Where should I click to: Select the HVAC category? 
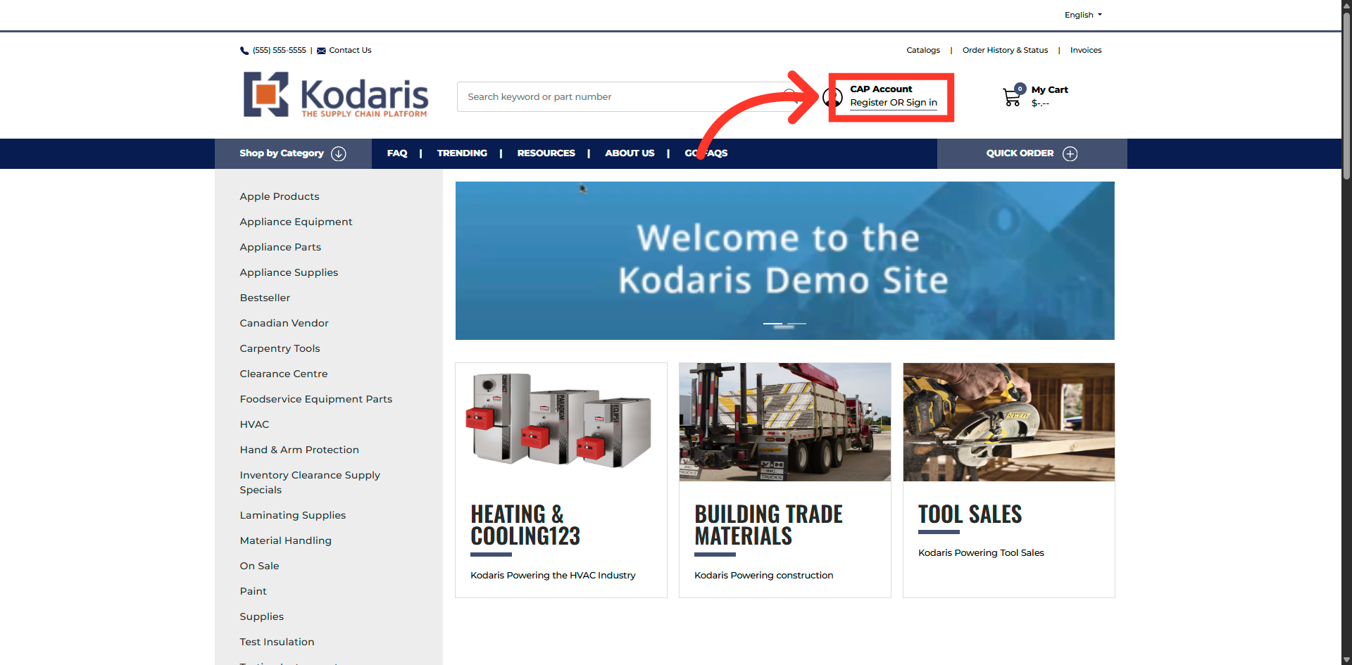(x=254, y=424)
